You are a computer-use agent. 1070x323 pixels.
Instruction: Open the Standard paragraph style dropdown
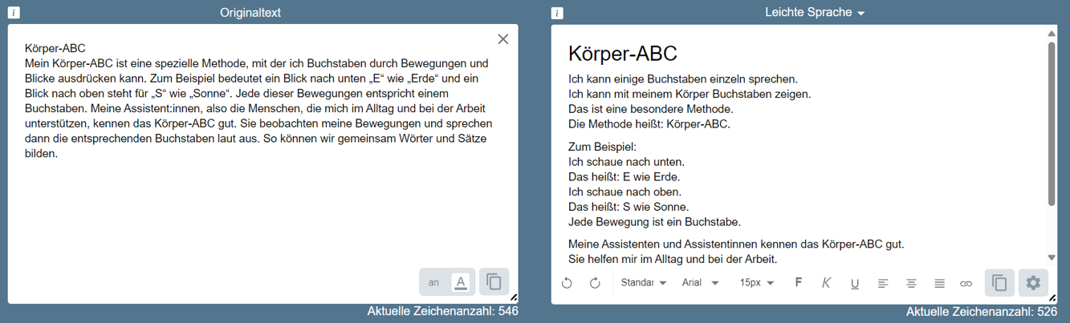click(x=644, y=283)
